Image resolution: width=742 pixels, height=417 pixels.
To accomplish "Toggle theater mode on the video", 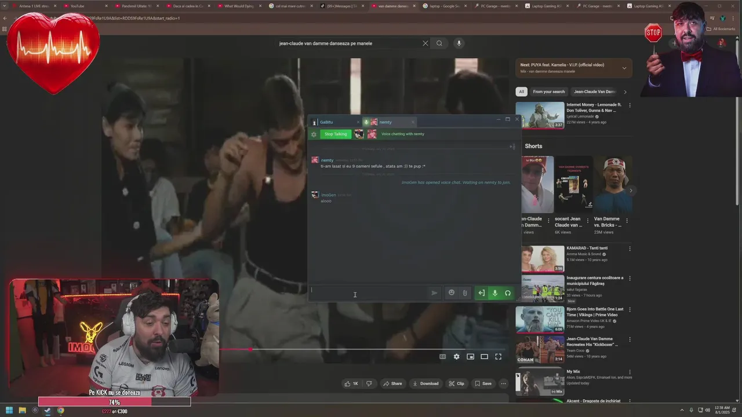I will coord(485,357).
